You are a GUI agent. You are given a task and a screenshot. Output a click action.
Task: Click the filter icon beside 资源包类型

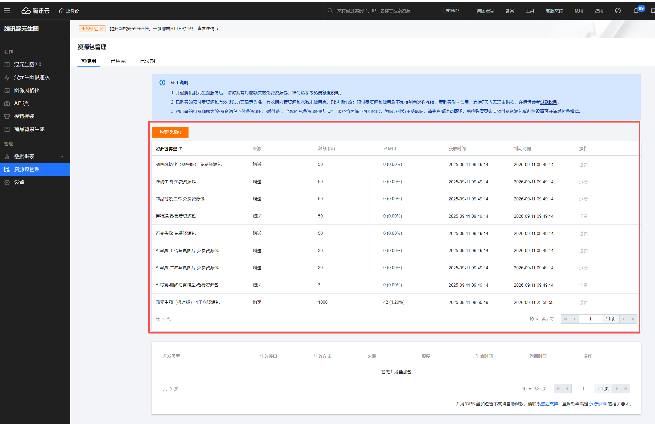pos(181,149)
